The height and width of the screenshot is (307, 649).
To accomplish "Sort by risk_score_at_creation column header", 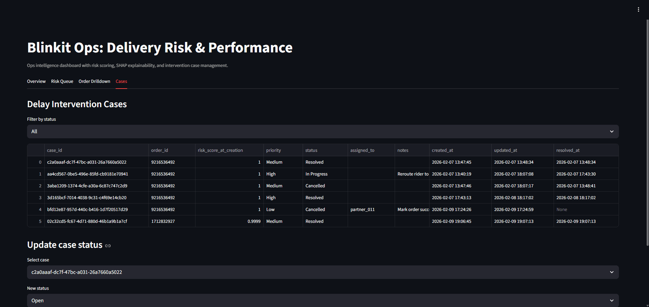I will (229, 150).
